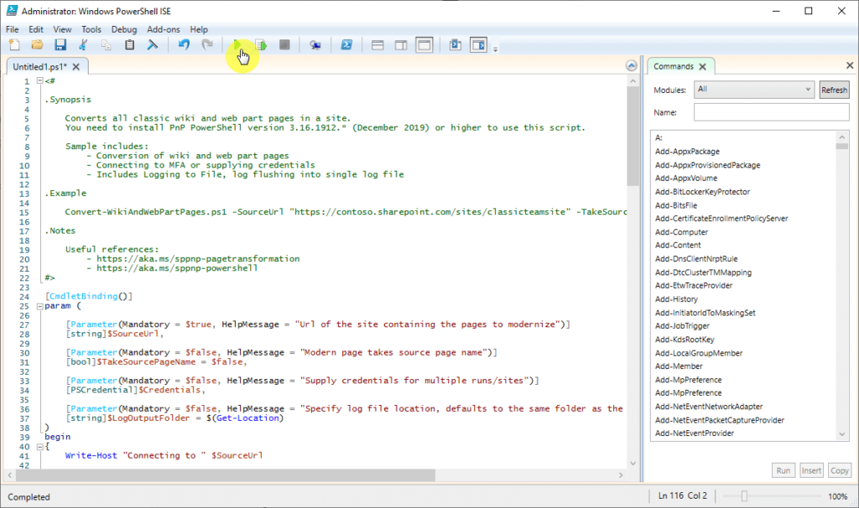Open the Add-ons menu
The height and width of the screenshot is (508, 859).
coord(164,29)
